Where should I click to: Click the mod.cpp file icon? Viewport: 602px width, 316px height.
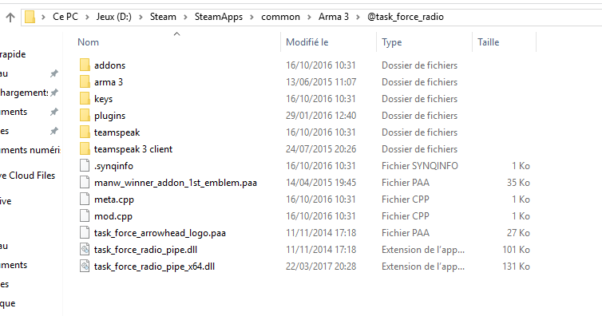85,216
